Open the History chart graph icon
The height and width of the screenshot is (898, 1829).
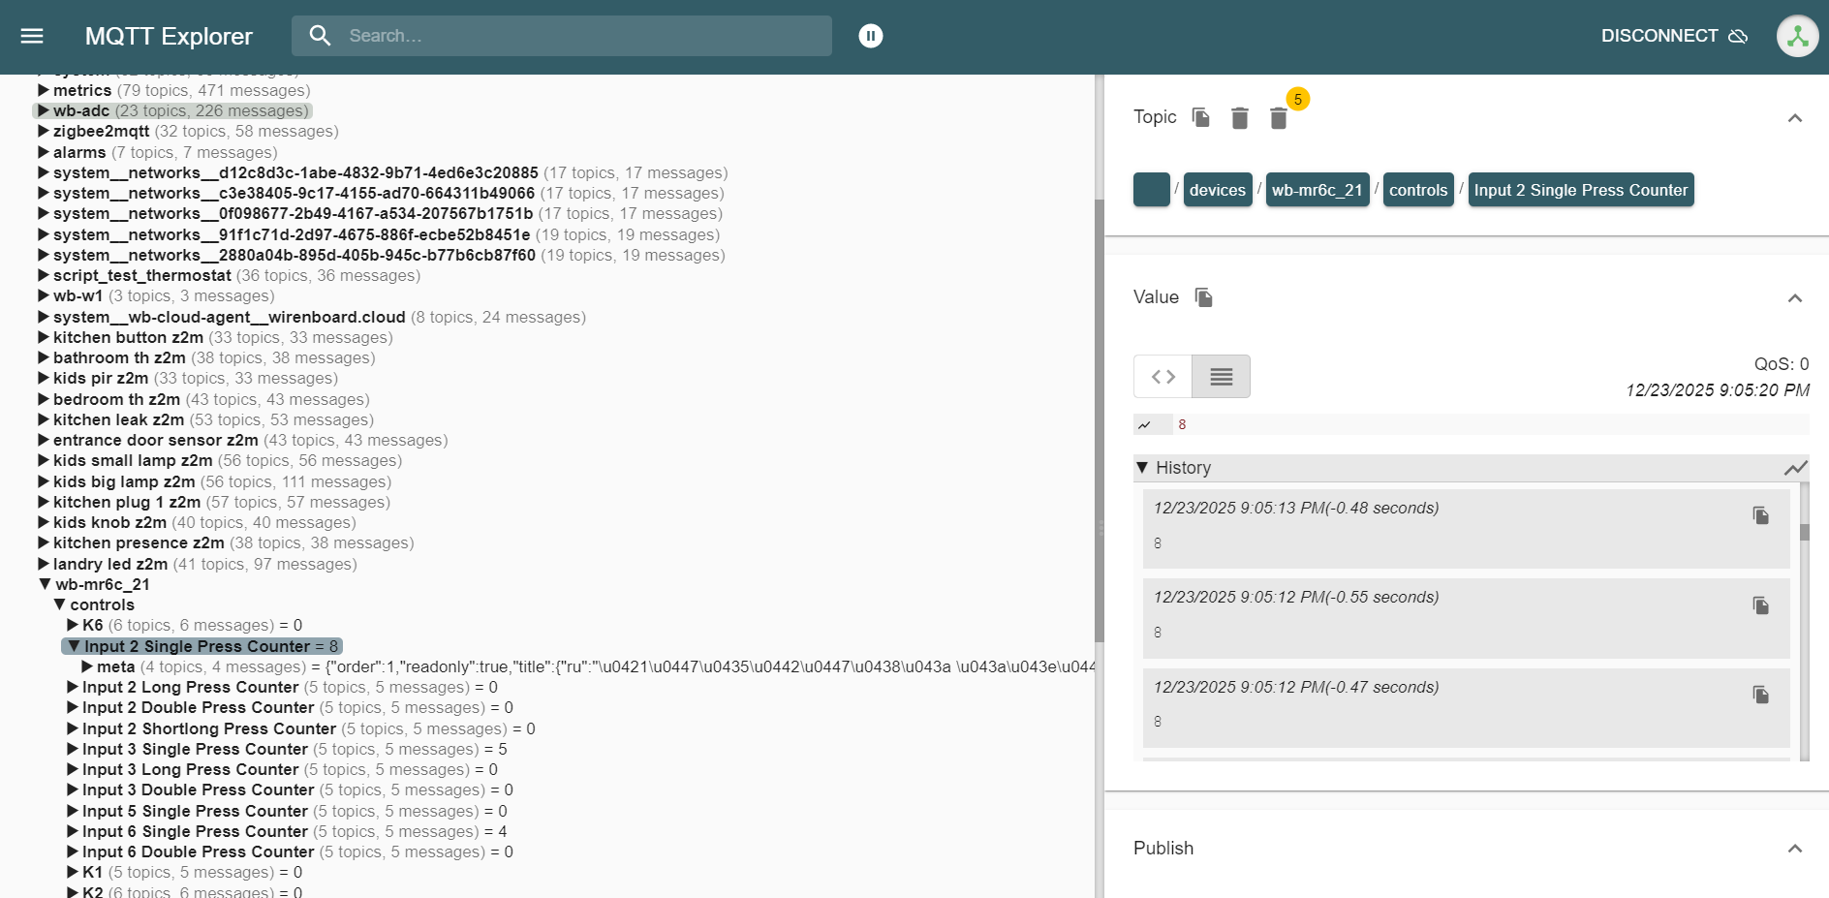1795,468
